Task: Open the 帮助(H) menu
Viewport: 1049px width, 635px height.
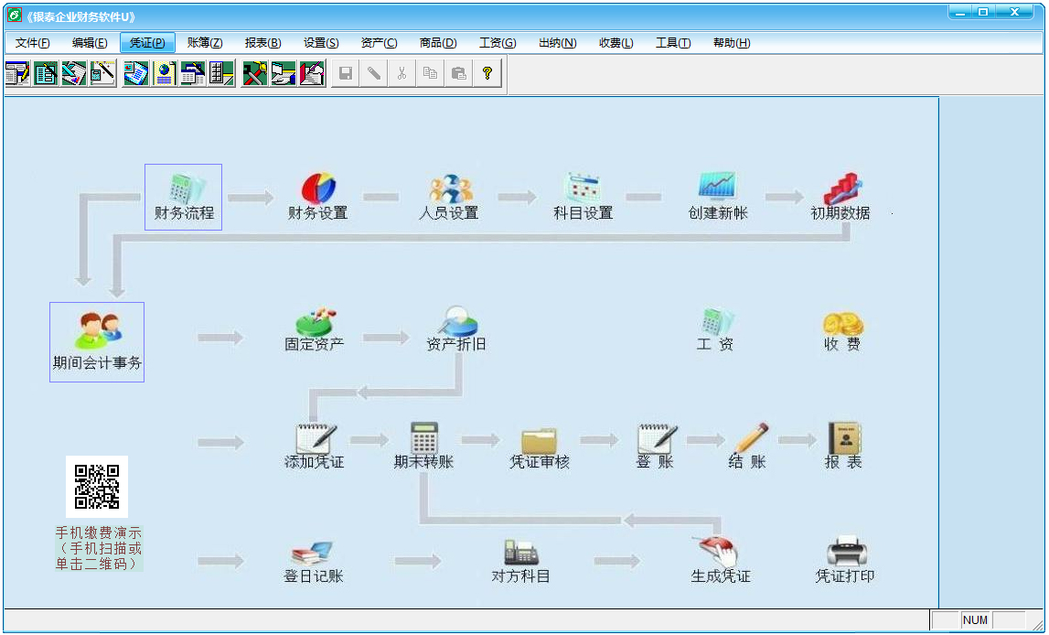Action: (732, 43)
